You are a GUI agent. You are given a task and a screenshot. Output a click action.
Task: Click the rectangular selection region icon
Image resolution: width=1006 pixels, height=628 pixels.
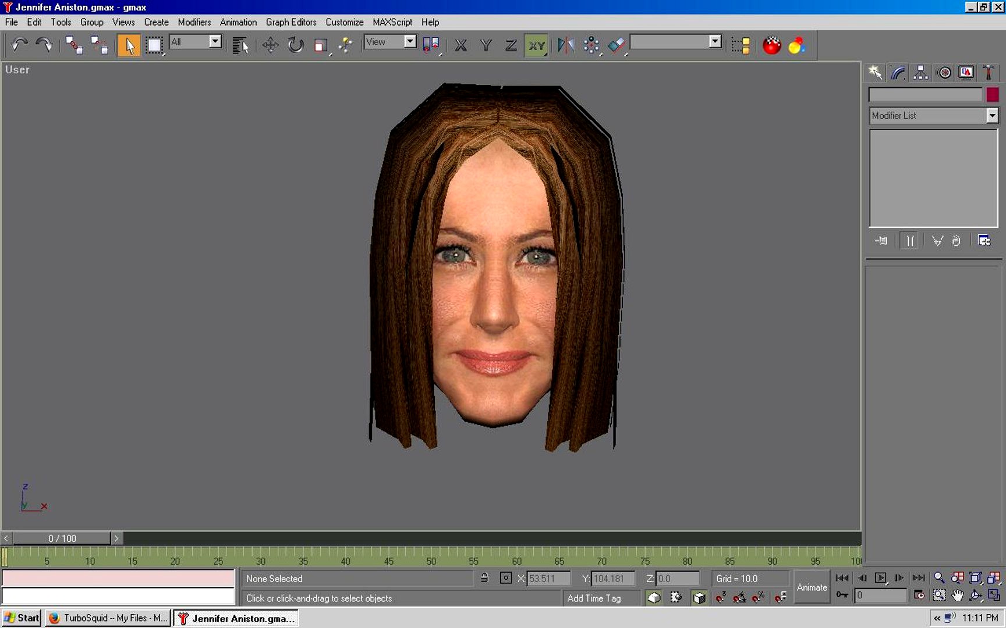[x=154, y=45]
